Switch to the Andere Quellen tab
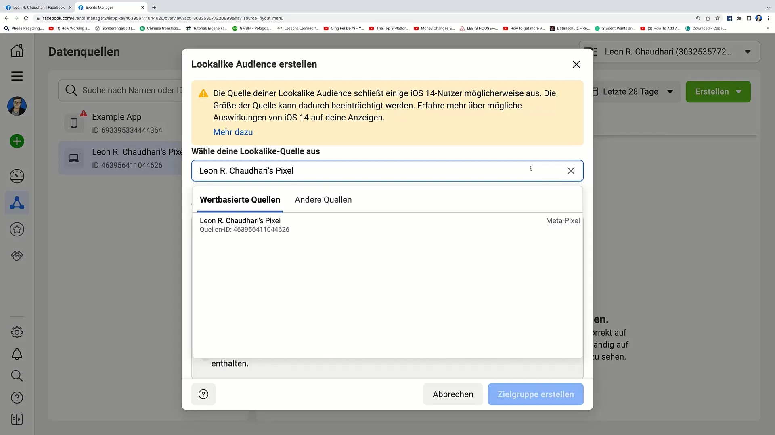Screen dimensions: 775x435 click(x=323, y=199)
